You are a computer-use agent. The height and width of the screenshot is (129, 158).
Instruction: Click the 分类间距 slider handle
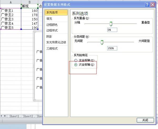pos(102,42)
